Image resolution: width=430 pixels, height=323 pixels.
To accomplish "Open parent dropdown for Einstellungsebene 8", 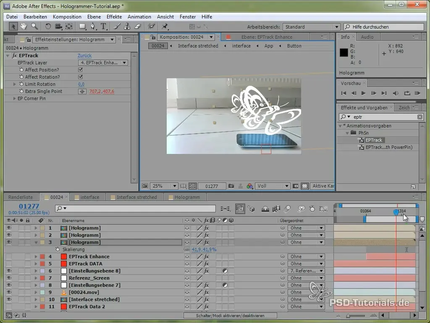I will [x=306, y=271].
